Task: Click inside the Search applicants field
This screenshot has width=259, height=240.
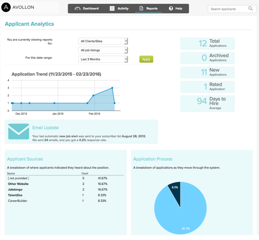Action: point(228,9)
